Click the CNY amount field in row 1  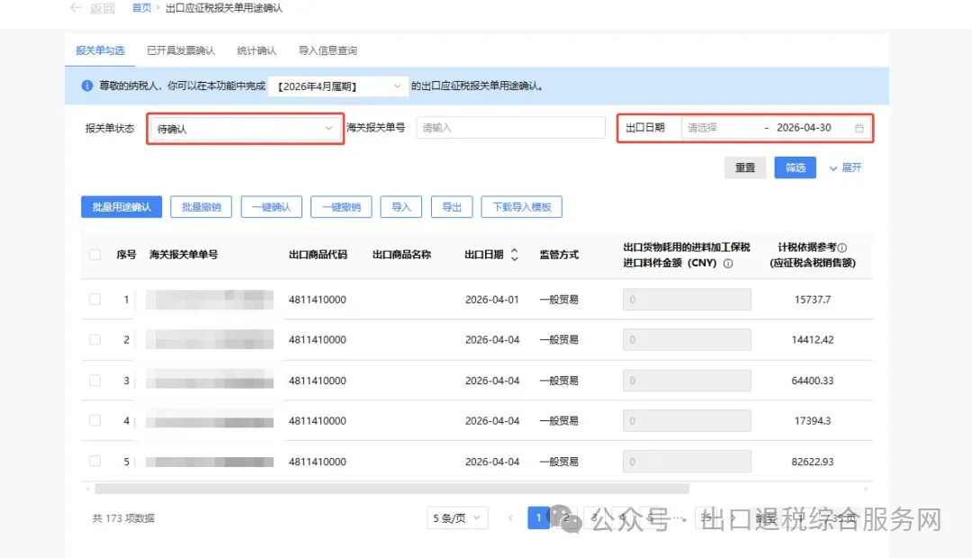[x=687, y=299]
